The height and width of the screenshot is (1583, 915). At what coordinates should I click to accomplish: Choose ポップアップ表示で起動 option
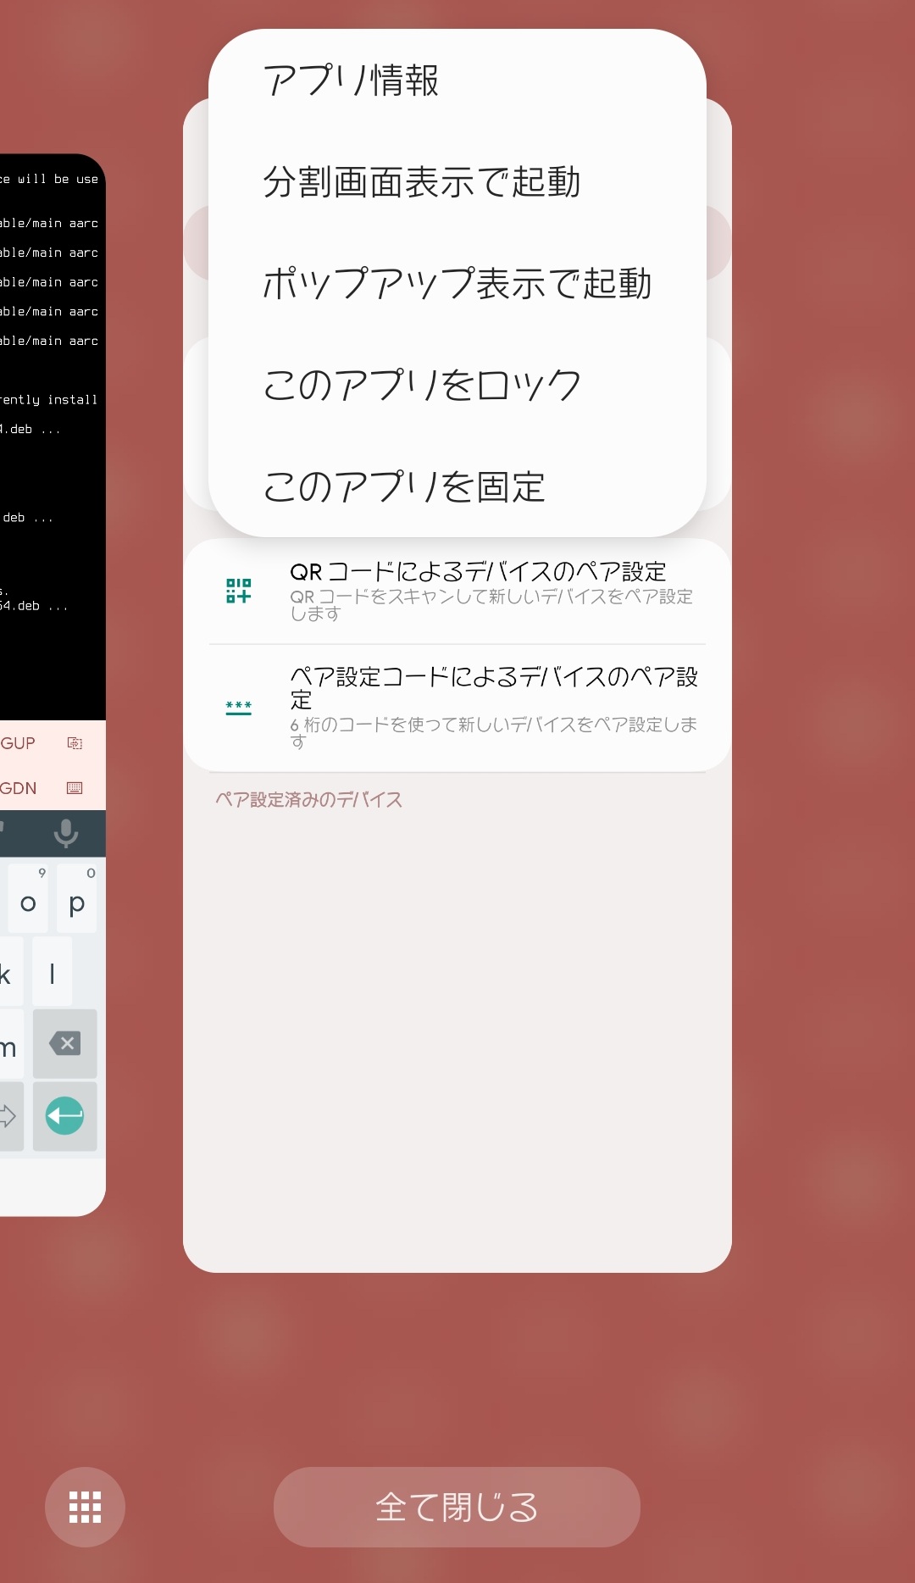(x=456, y=284)
